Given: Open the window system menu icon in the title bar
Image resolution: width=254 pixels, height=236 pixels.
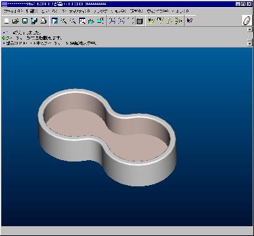Looking at the screenshot, I should (x=5, y=4).
